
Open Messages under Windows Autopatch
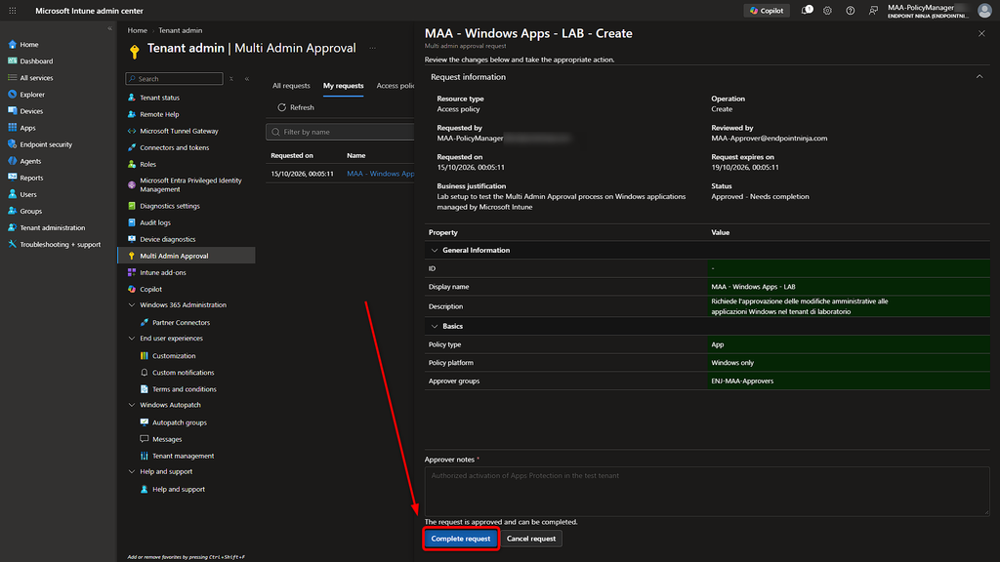166,439
